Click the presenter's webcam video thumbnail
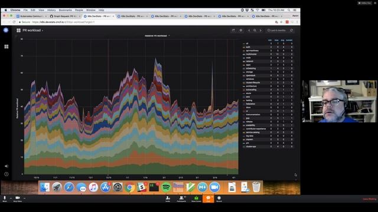Viewport: 378px width, 212px height. pos(340,101)
